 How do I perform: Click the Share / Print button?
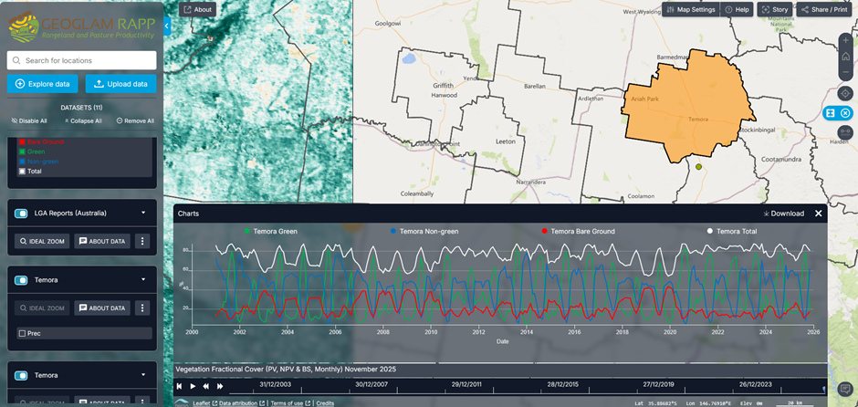pos(825,9)
